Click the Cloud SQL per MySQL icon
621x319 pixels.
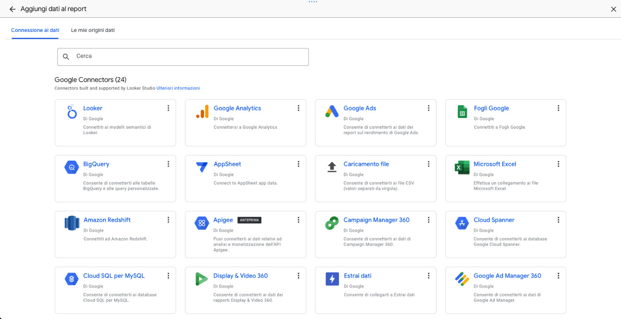coord(71,279)
